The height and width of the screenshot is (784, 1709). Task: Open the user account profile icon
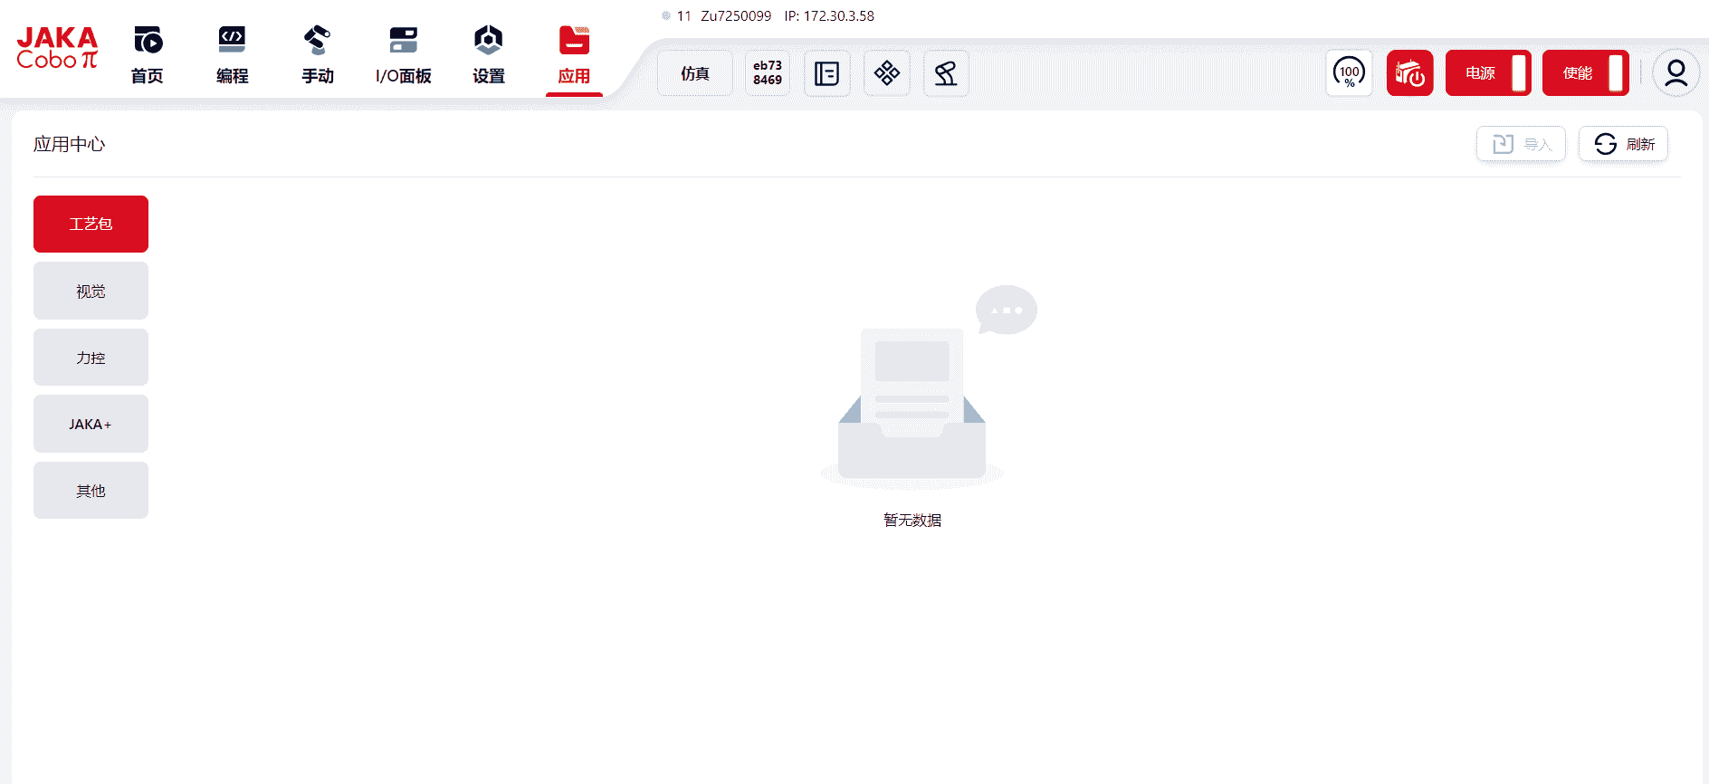point(1676,73)
